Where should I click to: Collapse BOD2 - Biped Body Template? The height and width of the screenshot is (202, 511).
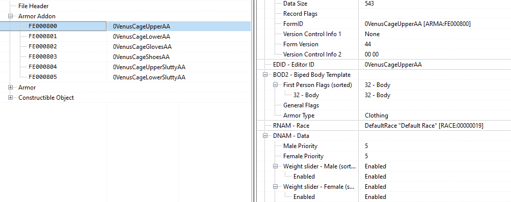point(265,75)
